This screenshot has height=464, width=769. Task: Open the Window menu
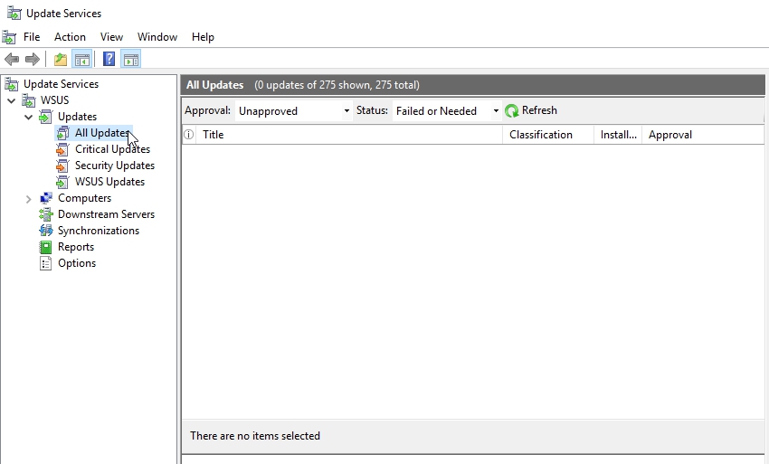click(x=157, y=37)
